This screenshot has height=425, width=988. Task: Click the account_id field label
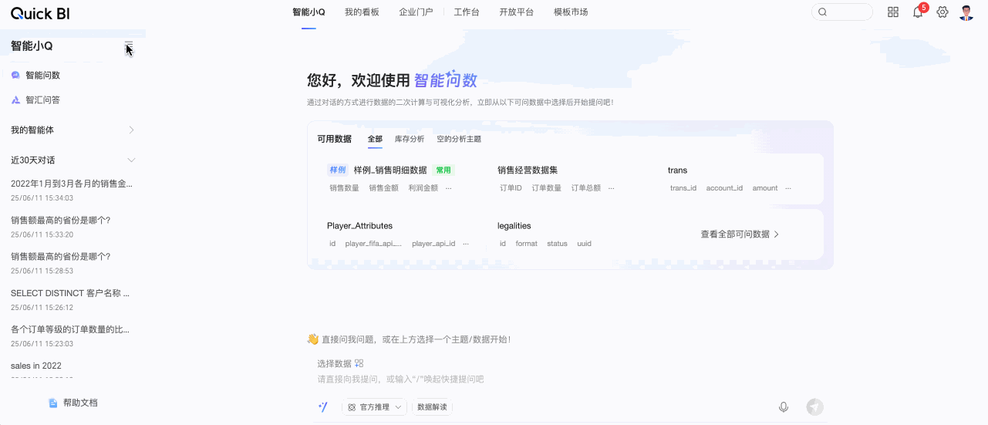(x=724, y=188)
